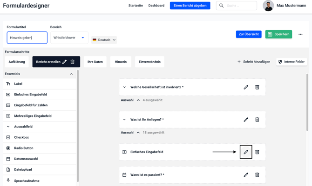The width and height of the screenshot is (312, 186).
Task: Click the Speichern button
Action: pos(278,34)
